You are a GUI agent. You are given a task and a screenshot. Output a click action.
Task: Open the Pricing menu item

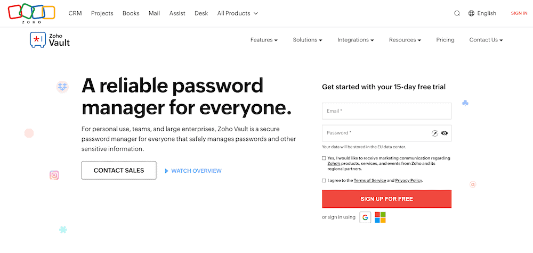point(445,40)
